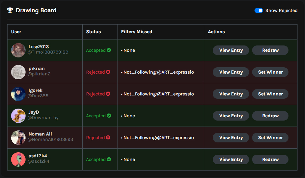305x178 pixels.
Task: Click green check icon in Lesy2013 row
Action: coord(109,50)
